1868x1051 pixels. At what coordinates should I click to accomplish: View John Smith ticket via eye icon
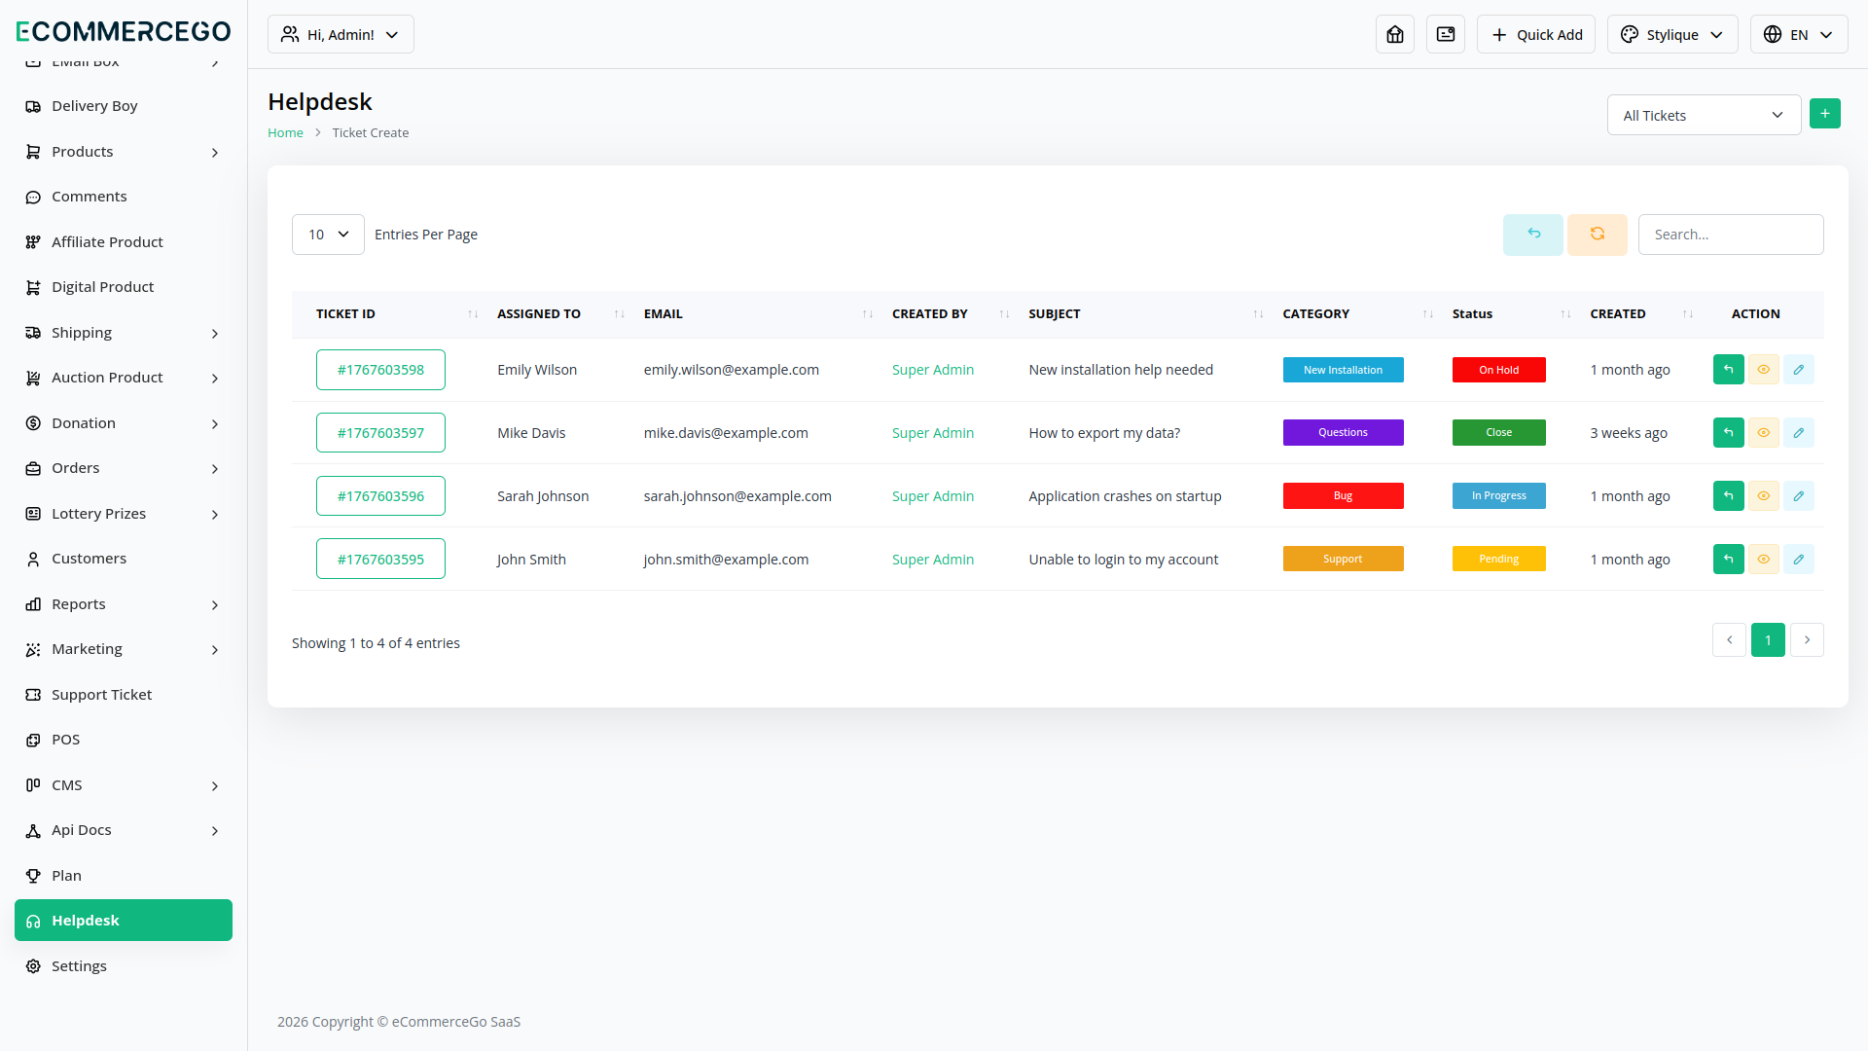[1763, 560]
